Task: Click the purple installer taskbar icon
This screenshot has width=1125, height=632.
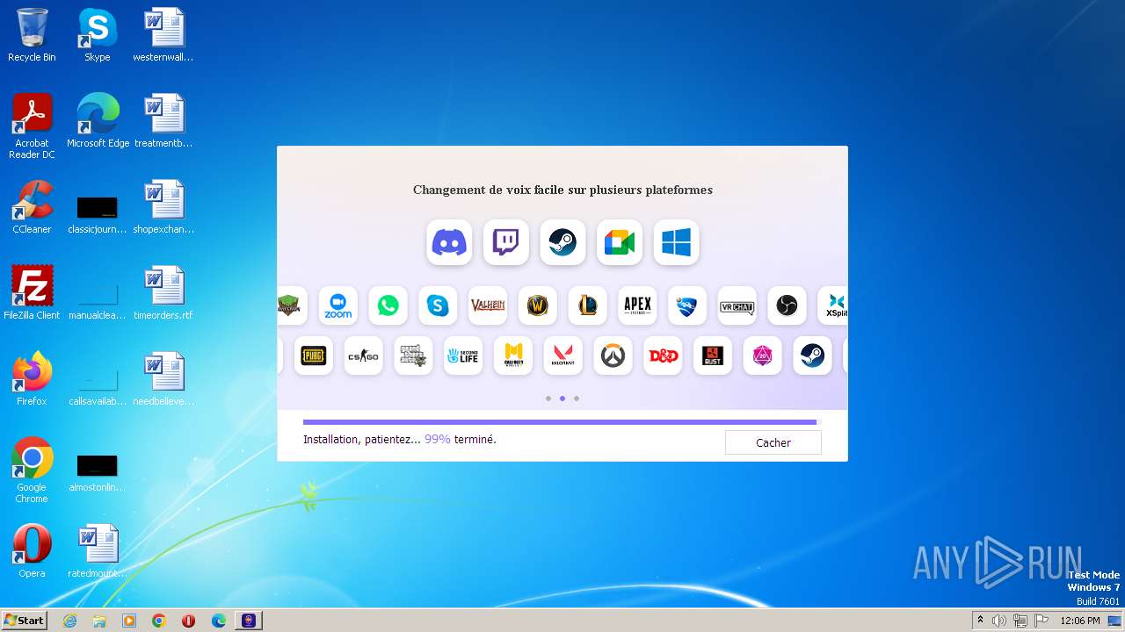Action: point(249,621)
